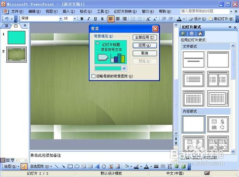Toggle 插入新幻灯片时放映 checkbox
Screen dimensions: 239x177
183,158
